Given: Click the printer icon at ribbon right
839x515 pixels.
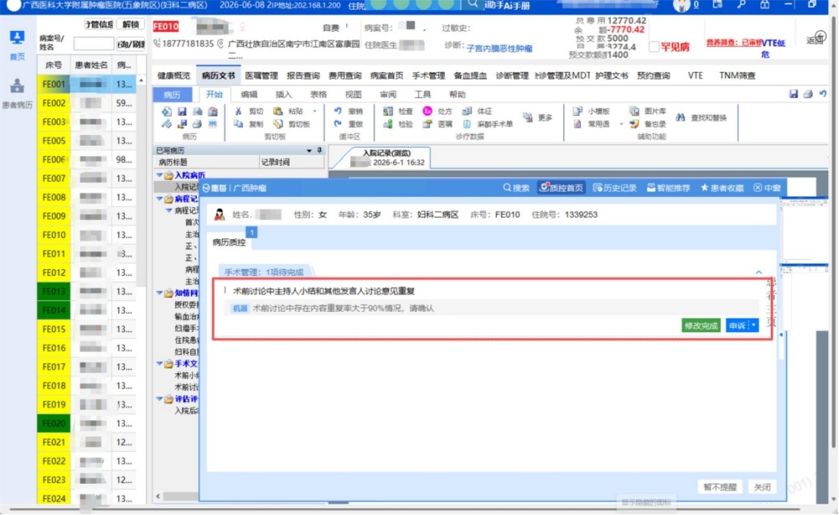Looking at the screenshot, I should coord(808,94).
